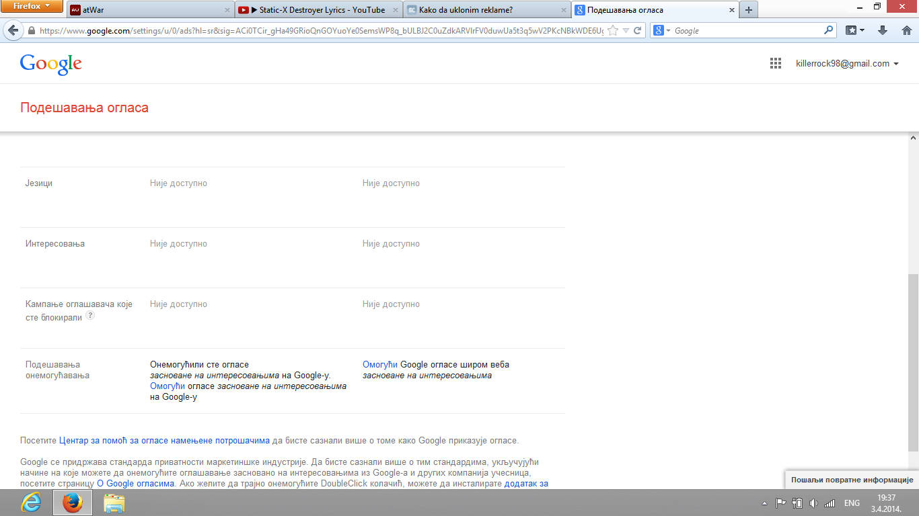
Task: Open File Explorer from the taskbar
Action: click(114, 503)
